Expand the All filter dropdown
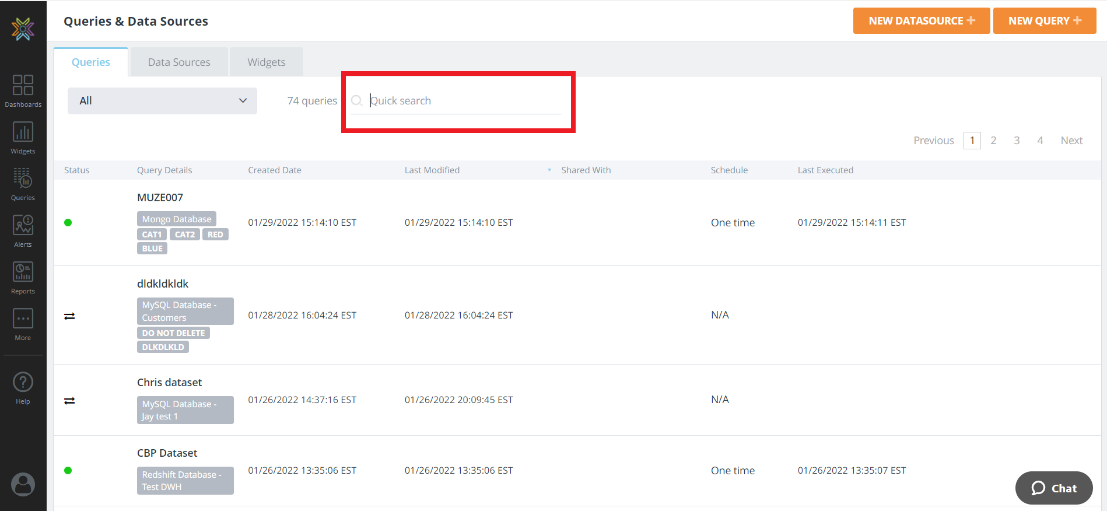This screenshot has height=511, width=1107. pos(162,101)
